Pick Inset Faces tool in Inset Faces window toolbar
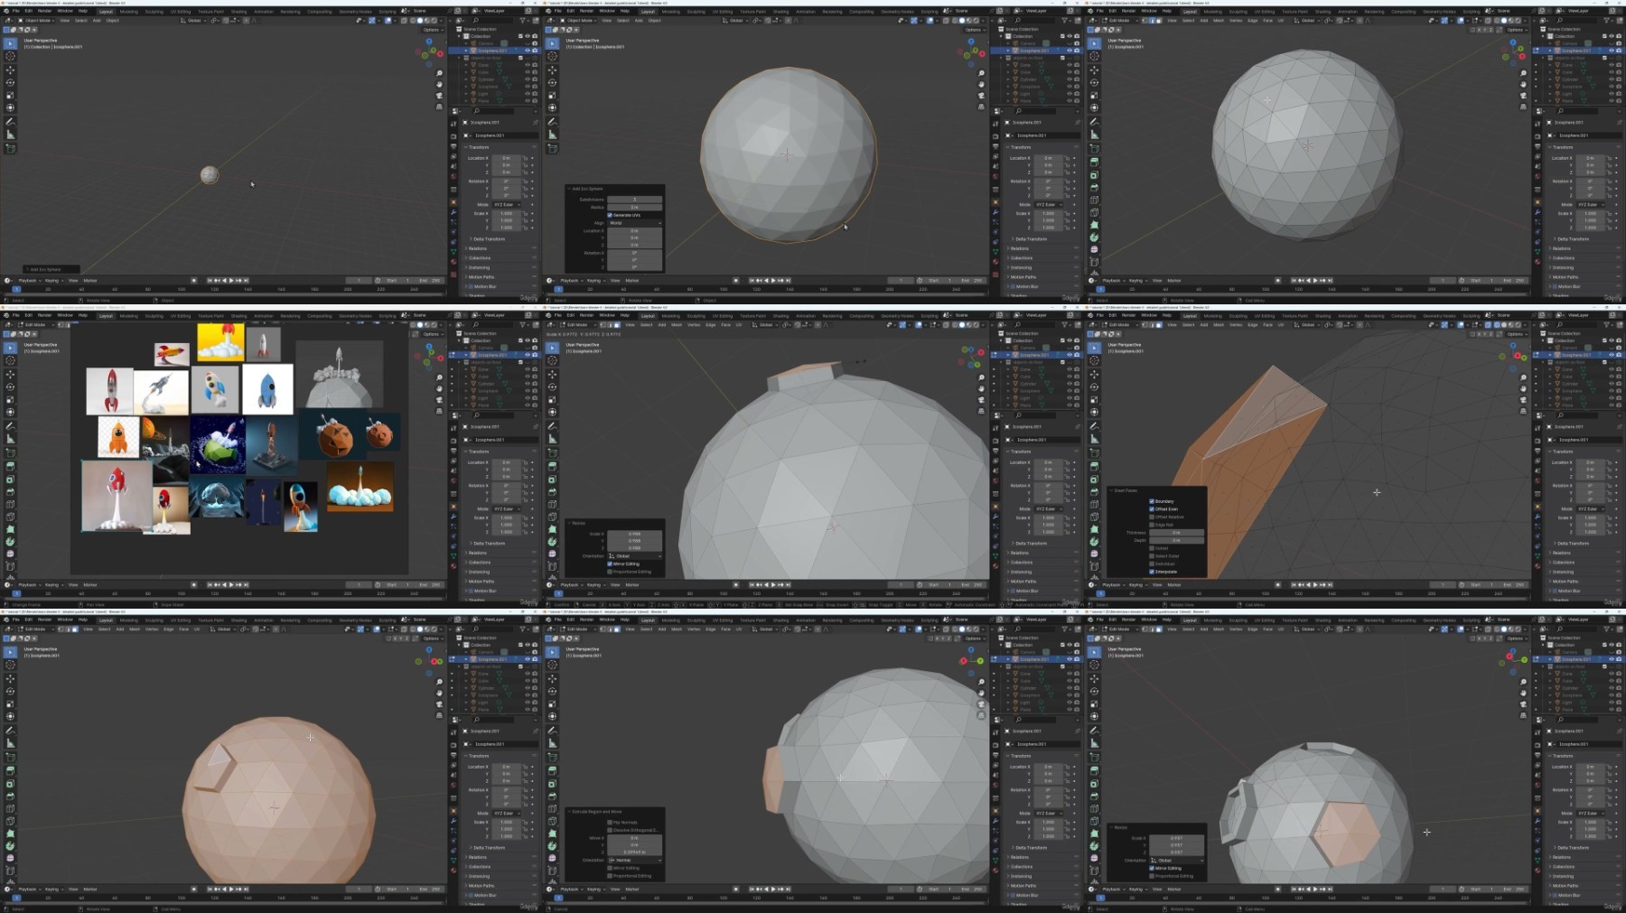This screenshot has height=913, width=1626. pyautogui.click(x=1094, y=479)
